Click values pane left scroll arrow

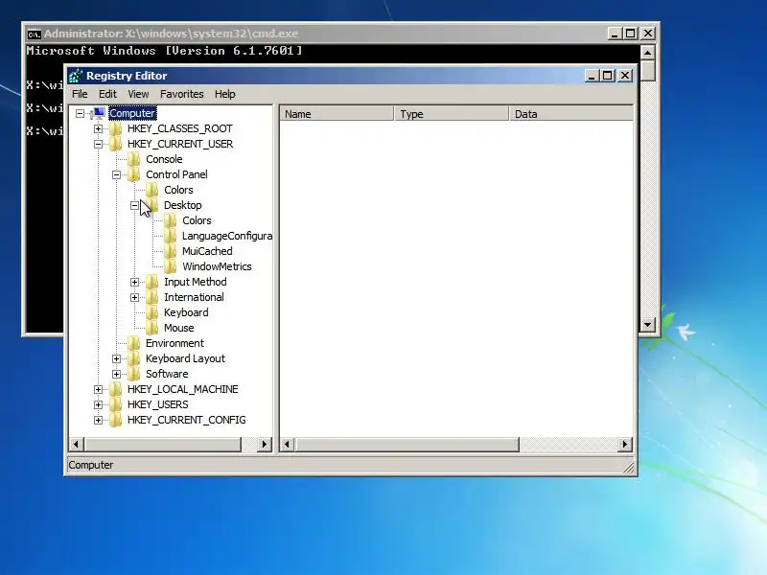click(287, 445)
